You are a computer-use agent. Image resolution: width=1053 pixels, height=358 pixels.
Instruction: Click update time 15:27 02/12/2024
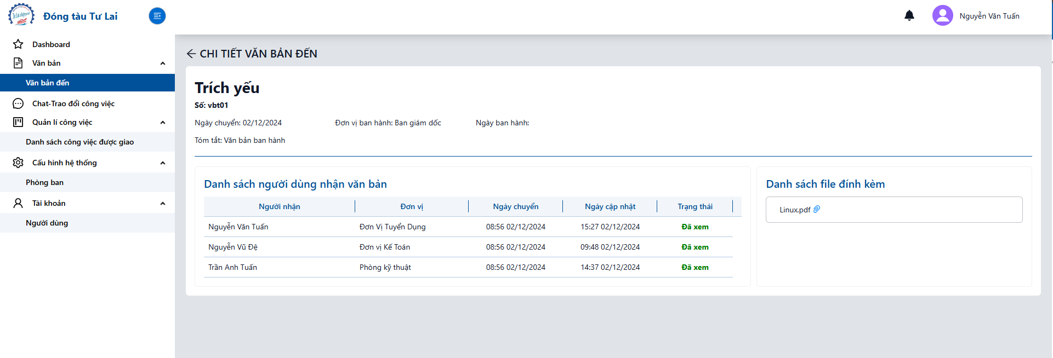point(610,227)
